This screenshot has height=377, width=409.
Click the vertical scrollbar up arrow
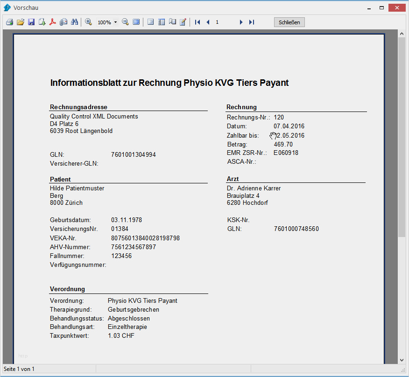click(x=402, y=34)
